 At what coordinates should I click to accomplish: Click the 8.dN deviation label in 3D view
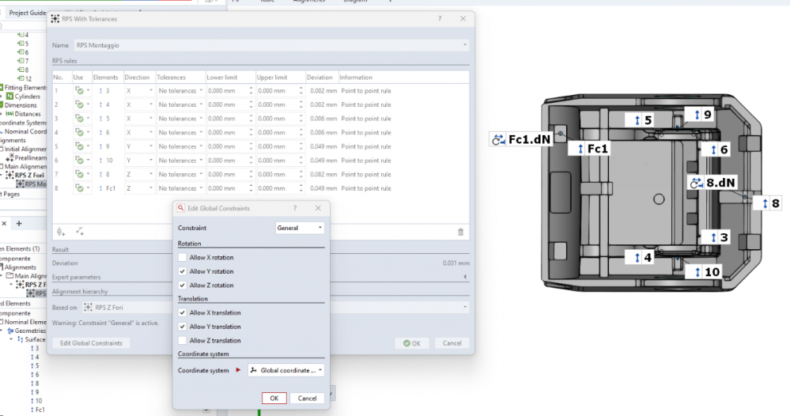(x=713, y=183)
